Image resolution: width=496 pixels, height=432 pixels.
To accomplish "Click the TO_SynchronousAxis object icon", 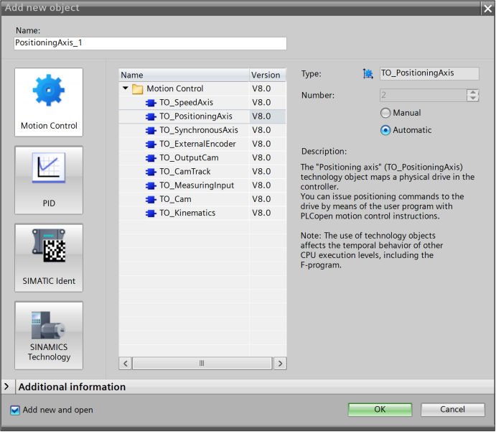I will (151, 131).
